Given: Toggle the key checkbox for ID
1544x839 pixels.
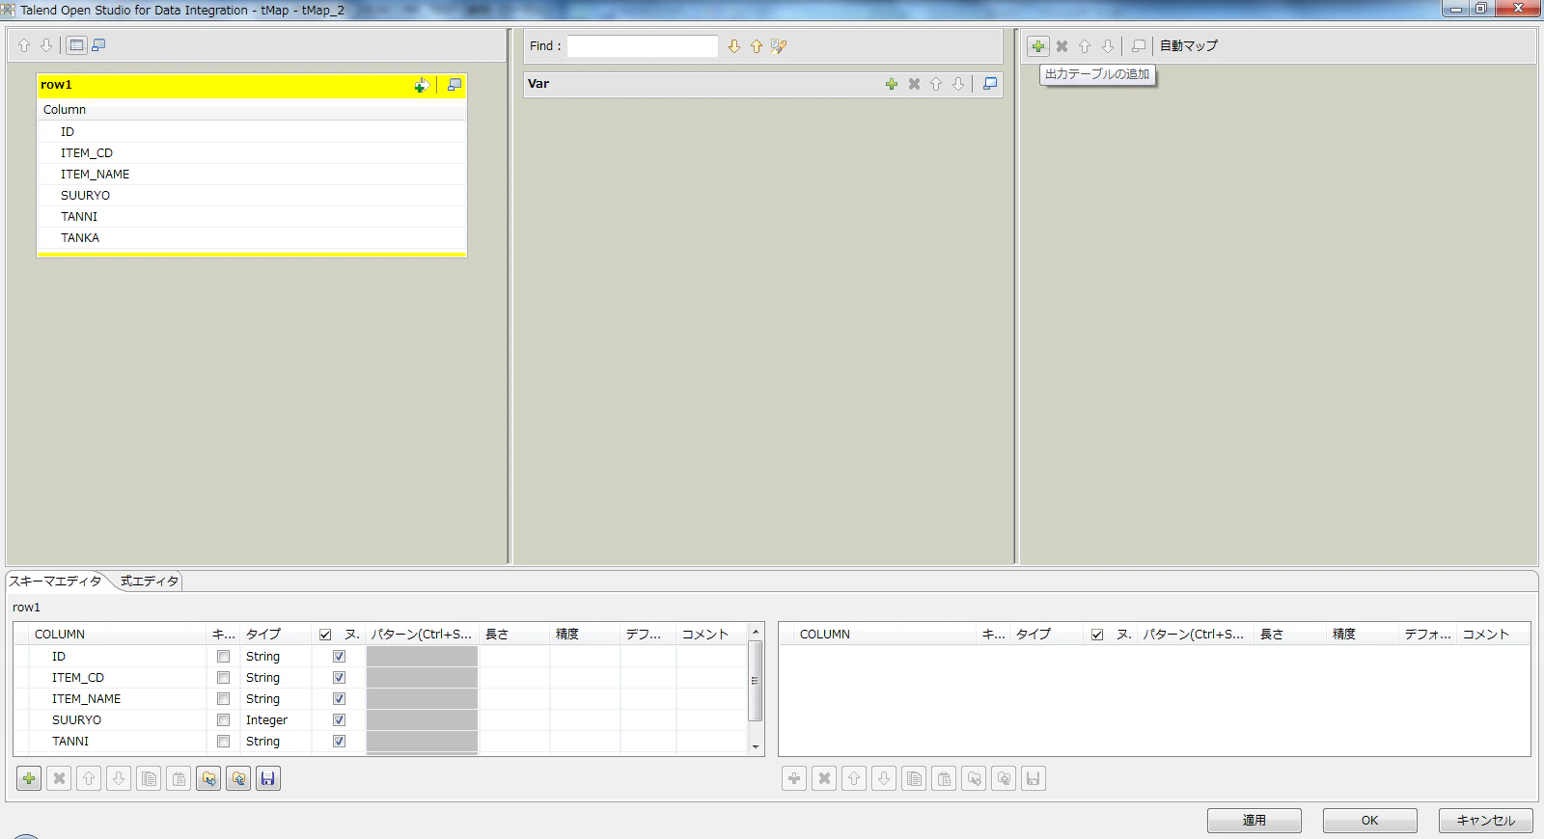Looking at the screenshot, I should 223,656.
